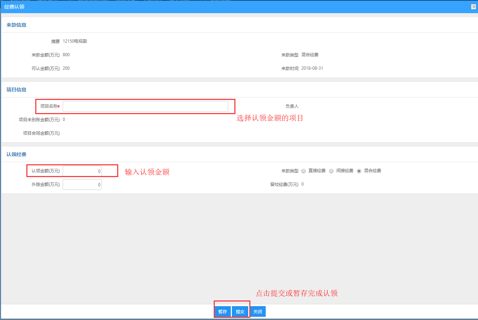
Task: Click the 可认金额 value 200
Action: click(66, 68)
